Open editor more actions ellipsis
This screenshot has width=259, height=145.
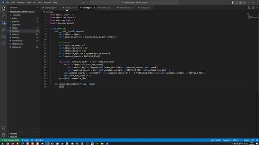(257, 8)
